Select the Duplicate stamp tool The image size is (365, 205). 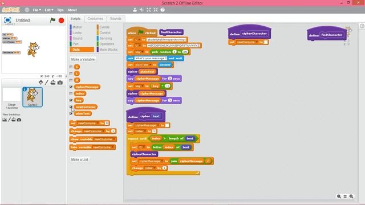pyautogui.click(x=135, y=10)
